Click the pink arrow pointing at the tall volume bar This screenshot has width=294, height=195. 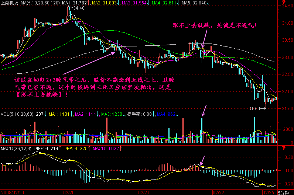point(204,110)
